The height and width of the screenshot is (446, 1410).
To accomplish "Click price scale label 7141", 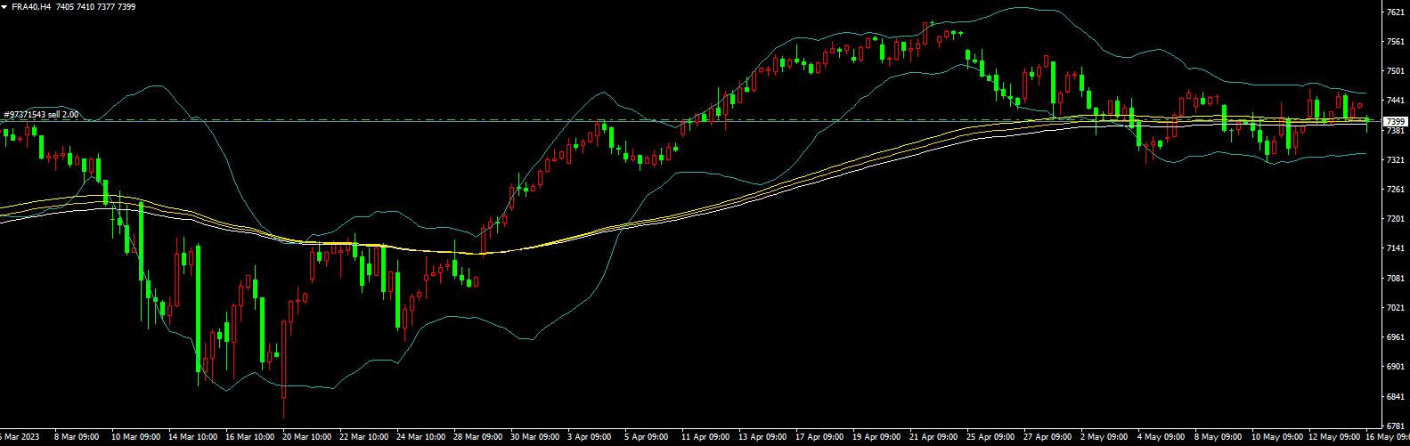I will tap(1396, 248).
